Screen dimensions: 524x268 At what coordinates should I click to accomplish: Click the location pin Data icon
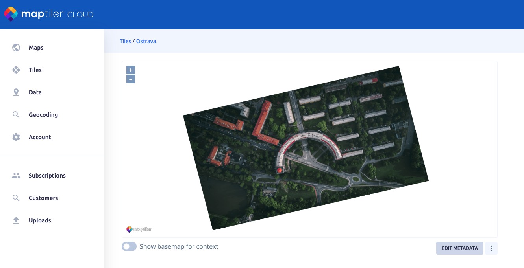(x=16, y=92)
